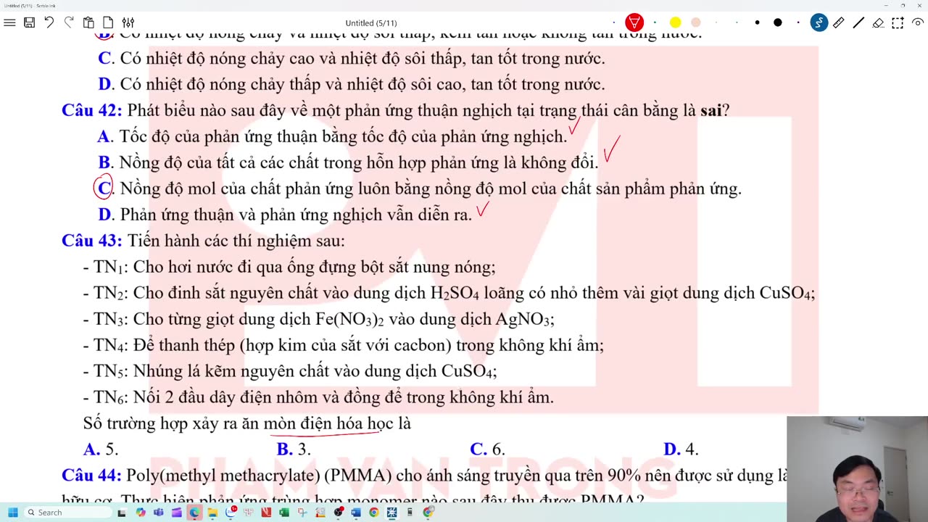Image resolution: width=928 pixels, height=522 pixels.
Task: Toggle the eye view icon
Action: [x=917, y=22]
